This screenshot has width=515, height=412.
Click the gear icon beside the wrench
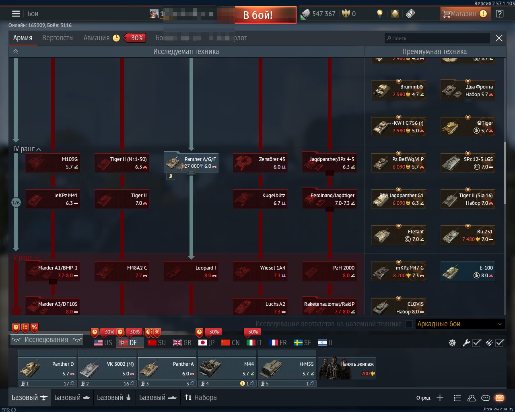point(453,343)
